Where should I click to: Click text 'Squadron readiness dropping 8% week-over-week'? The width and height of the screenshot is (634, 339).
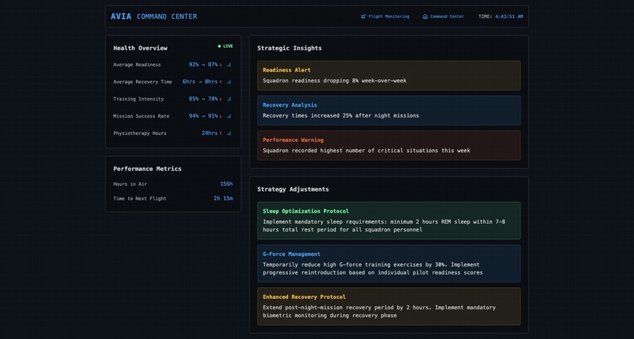(335, 81)
